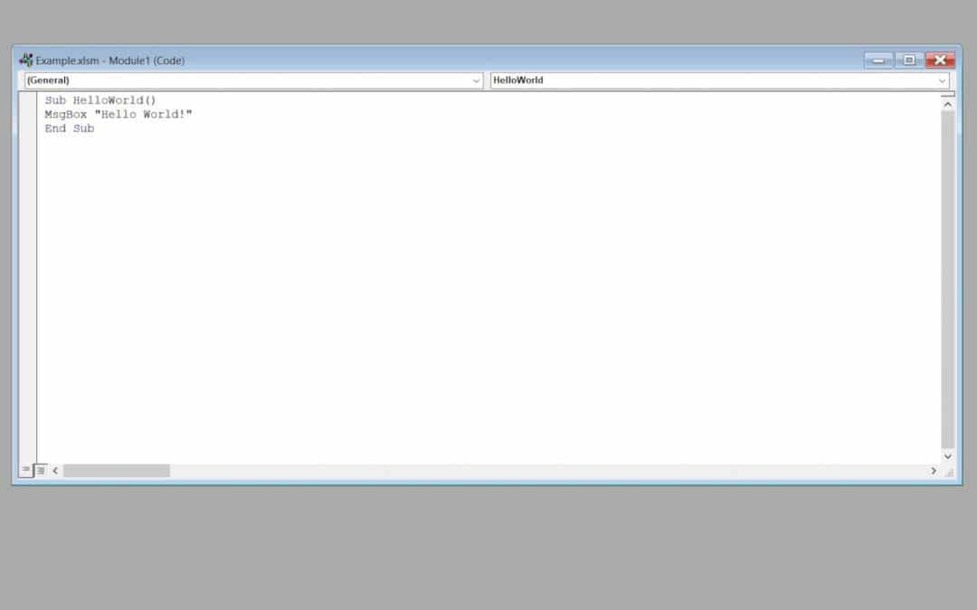Click the horizontal scroll-right arrow

[x=934, y=471]
